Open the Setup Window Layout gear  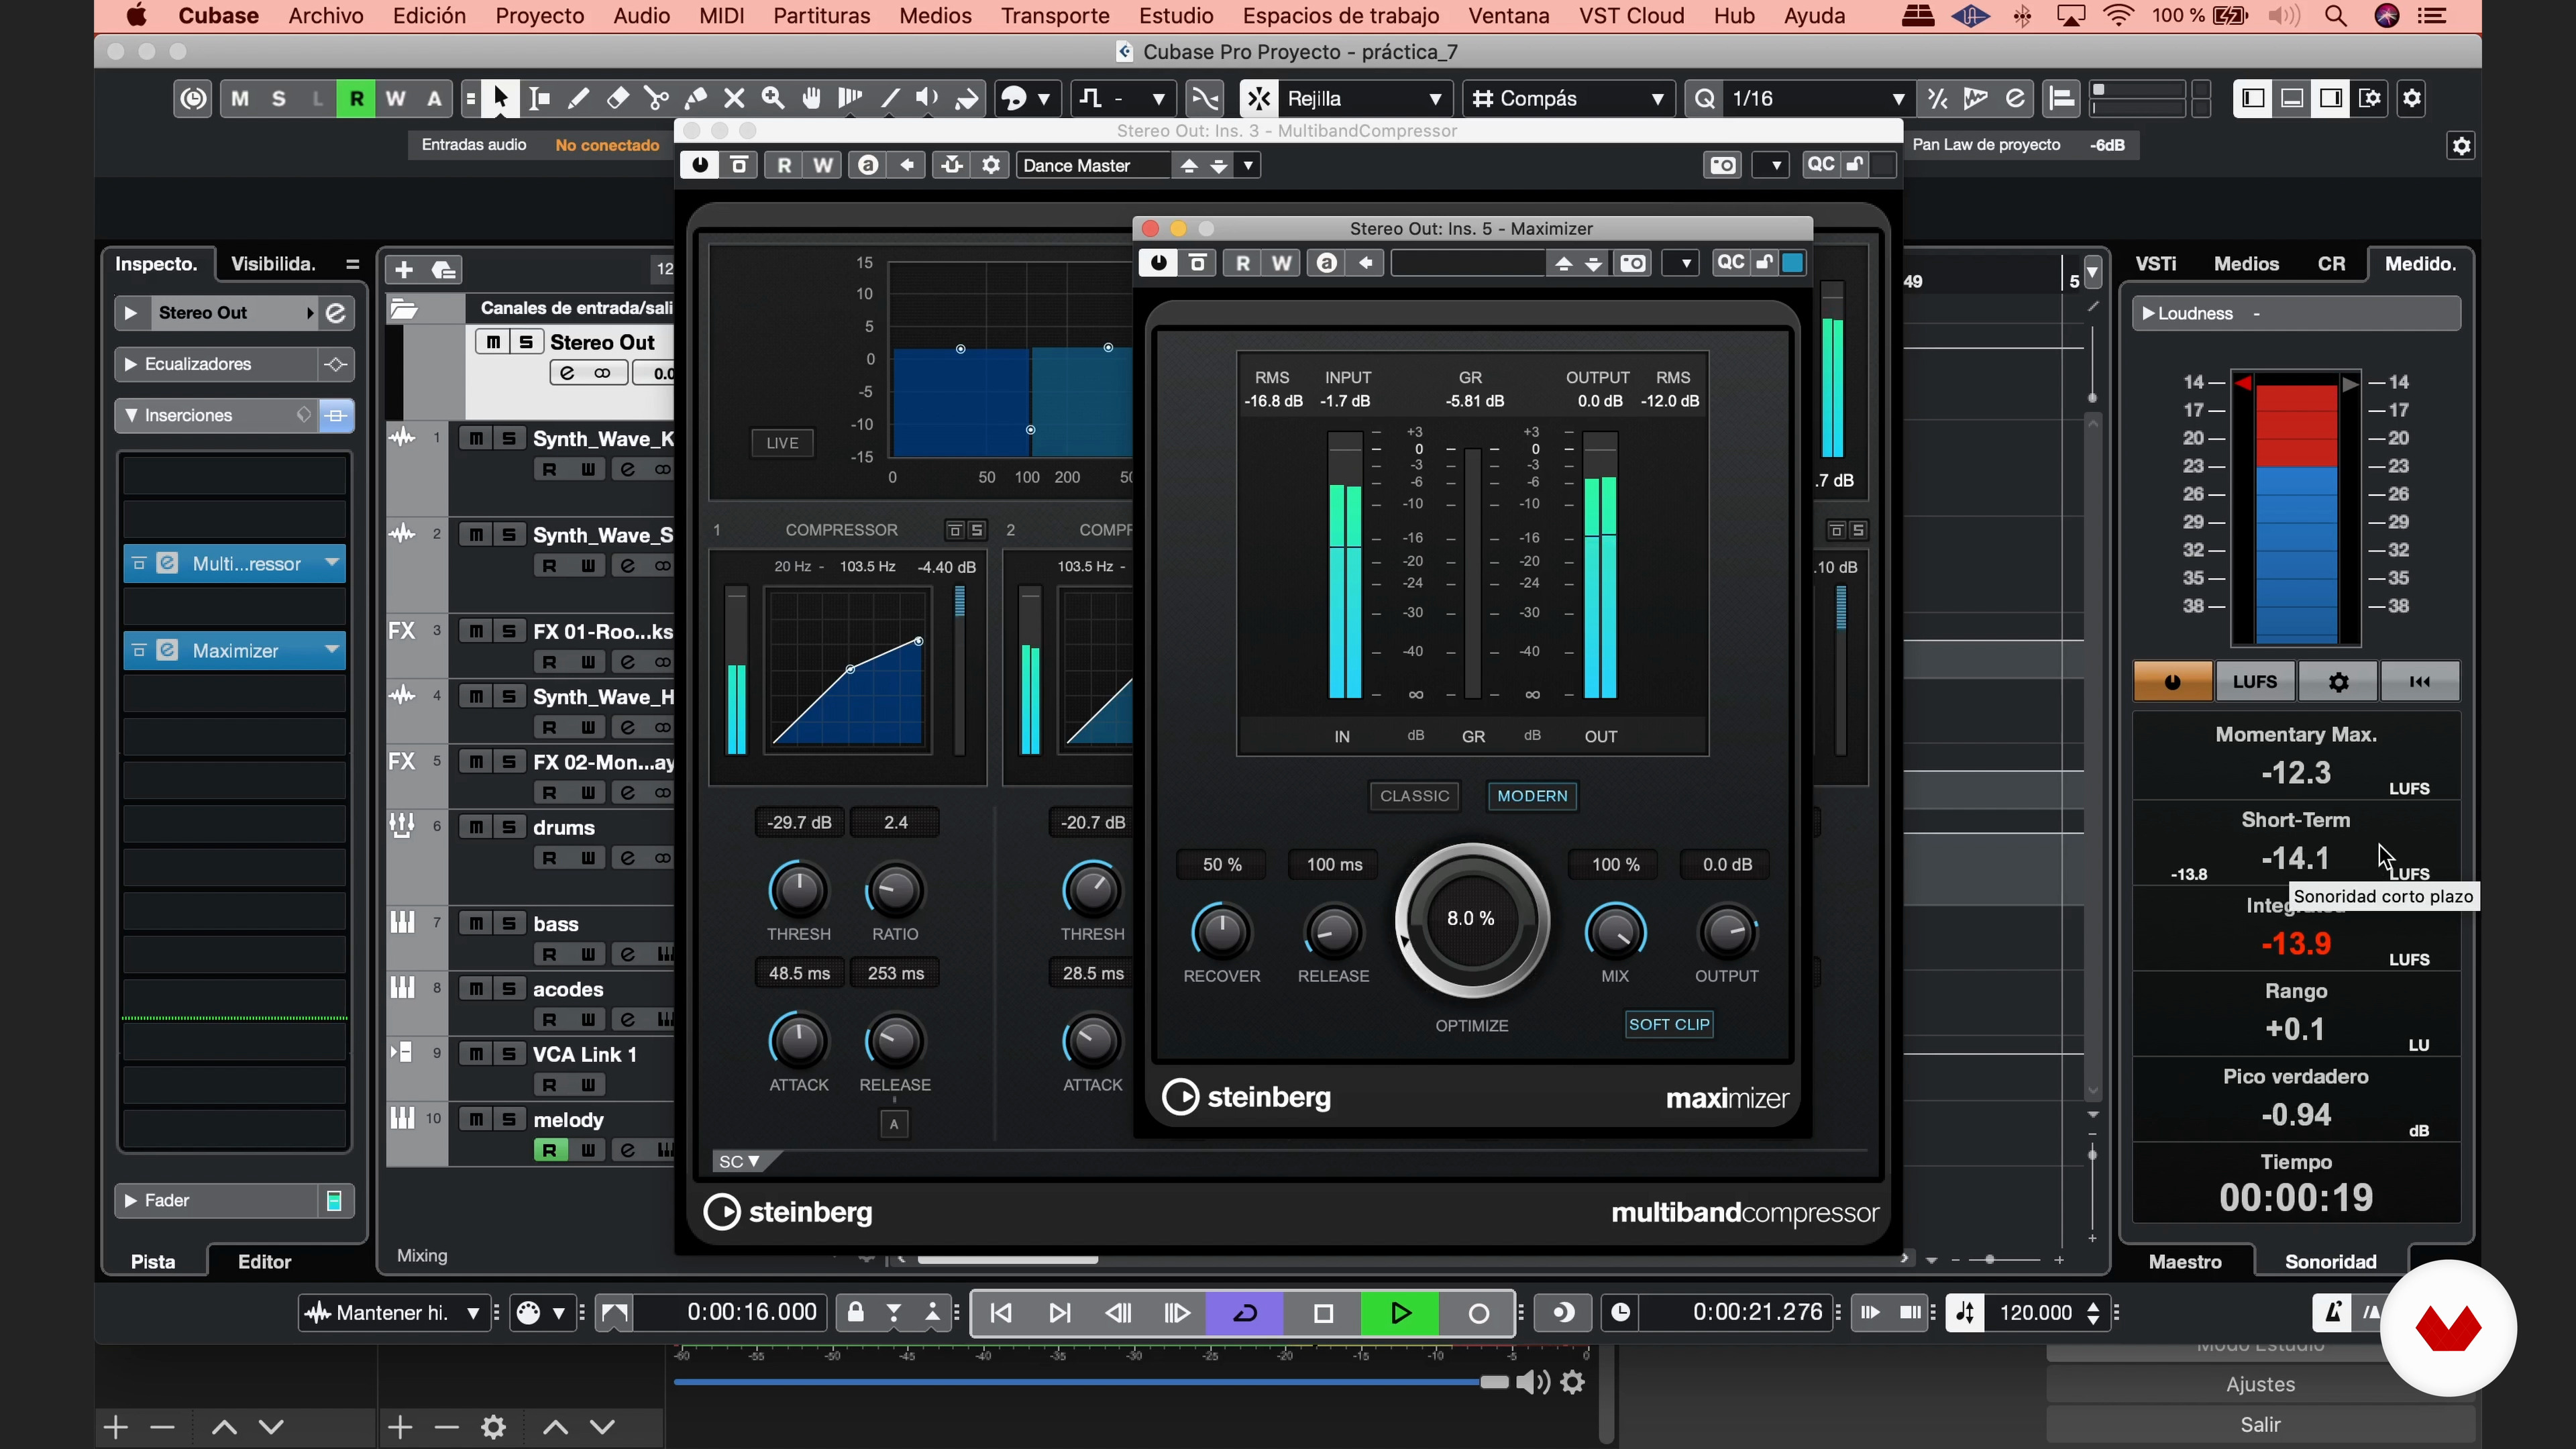[2412, 98]
